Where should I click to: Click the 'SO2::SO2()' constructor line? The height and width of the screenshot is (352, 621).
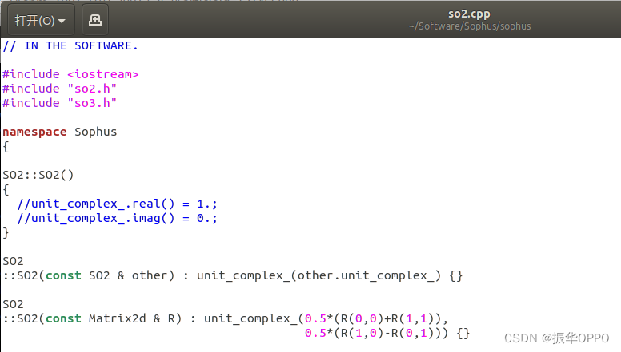click(x=38, y=175)
